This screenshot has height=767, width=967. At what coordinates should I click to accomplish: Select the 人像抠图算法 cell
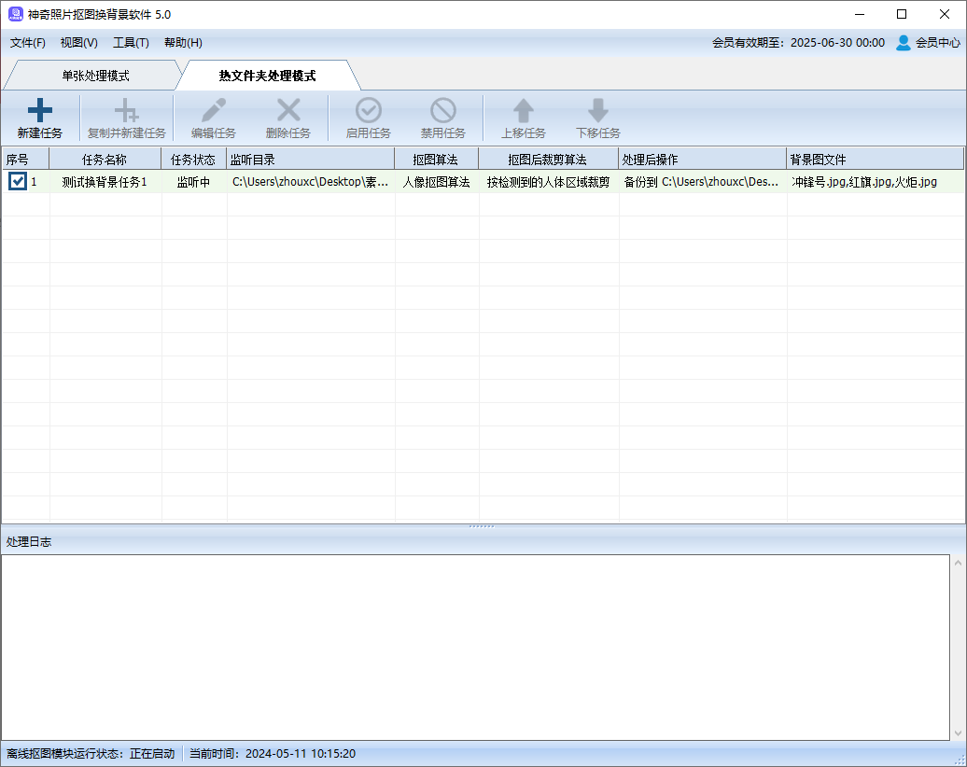(x=437, y=182)
